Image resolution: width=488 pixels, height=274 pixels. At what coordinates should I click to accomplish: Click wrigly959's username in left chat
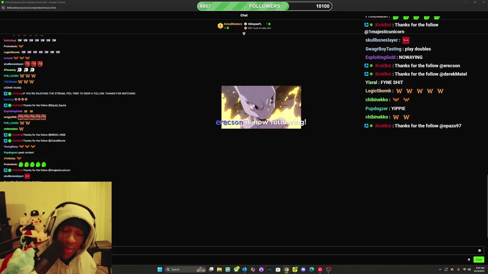click(10, 117)
